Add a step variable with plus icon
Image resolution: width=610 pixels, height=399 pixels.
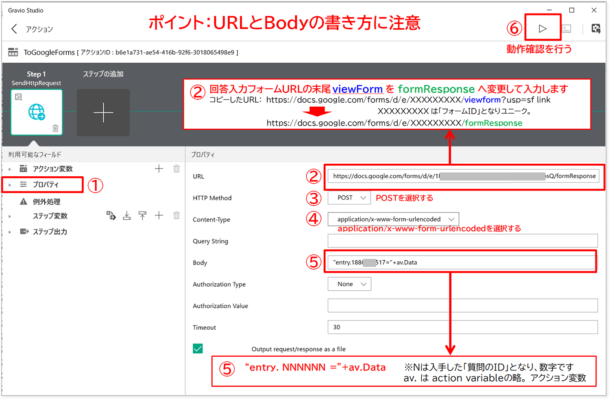[159, 215]
